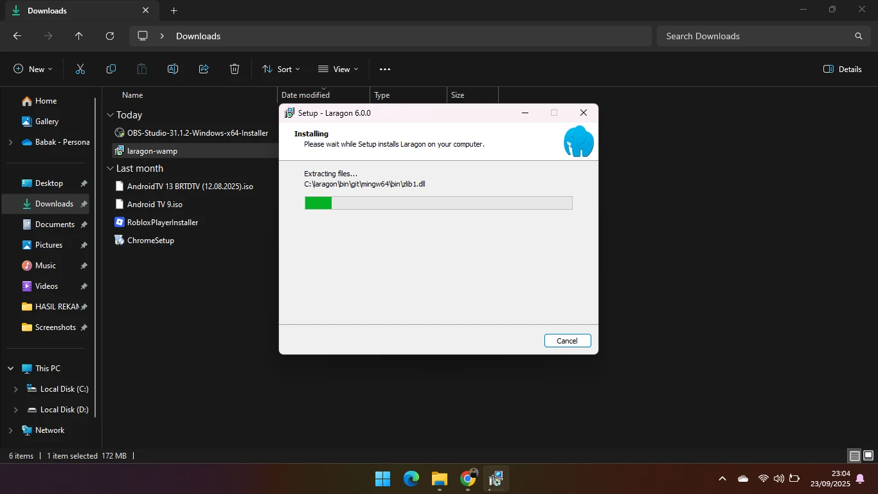This screenshot has height=494, width=878.
Task: Toggle the Details pane
Action: [843, 69]
